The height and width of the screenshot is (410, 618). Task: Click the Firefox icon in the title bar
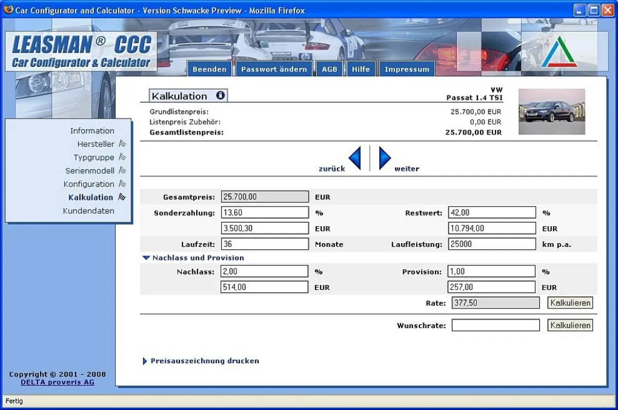pos(7,10)
